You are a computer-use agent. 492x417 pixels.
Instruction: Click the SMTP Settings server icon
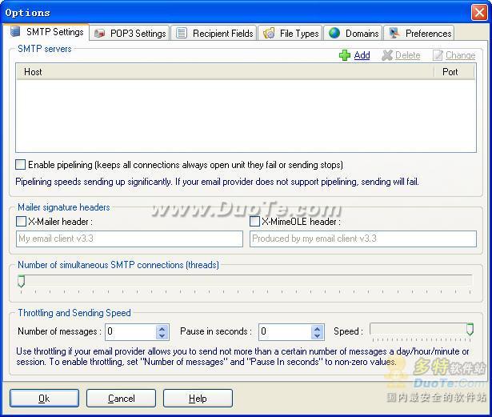(14, 32)
